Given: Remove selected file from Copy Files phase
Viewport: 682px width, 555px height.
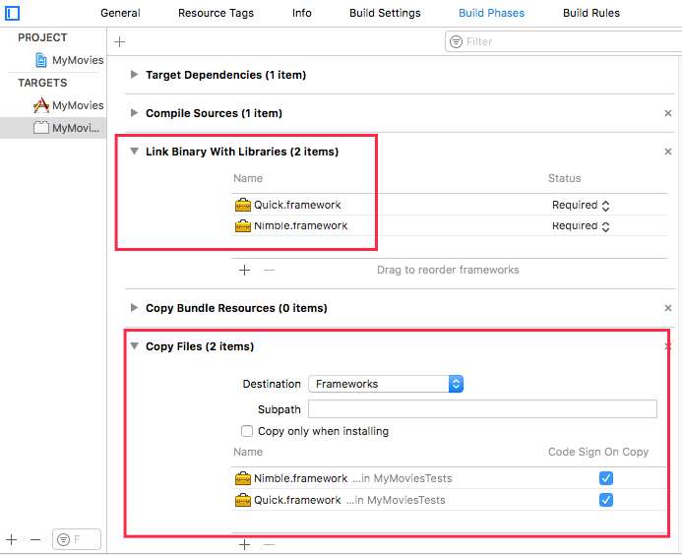Looking at the screenshot, I should coord(270,544).
